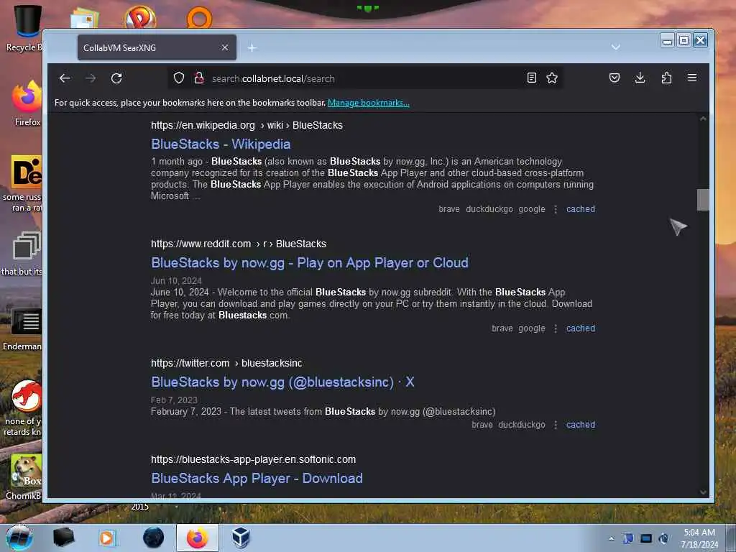Image resolution: width=736 pixels, height=552 pixels.
Task: View site security via the padlock icon
Action: coord(199,78)
